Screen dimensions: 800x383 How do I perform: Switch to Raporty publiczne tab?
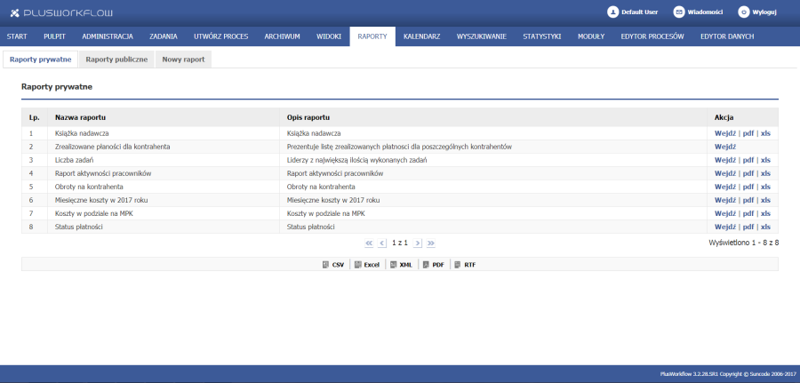[116, 59]
